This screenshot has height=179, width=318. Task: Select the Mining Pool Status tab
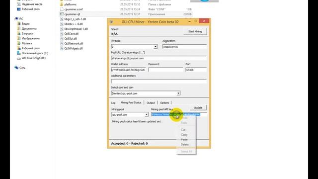click(x=131, y=103)
